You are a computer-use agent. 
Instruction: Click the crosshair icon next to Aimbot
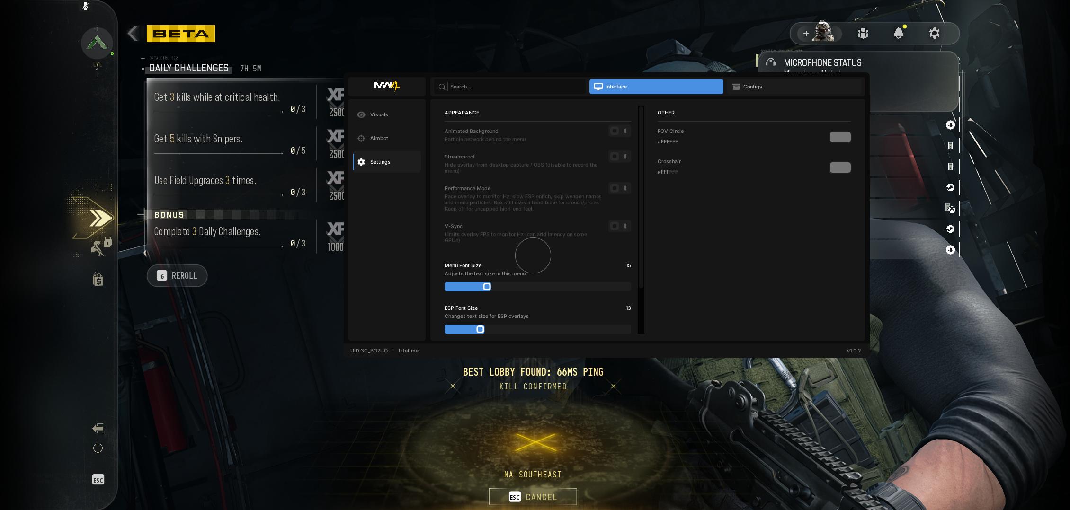(361, 138)
